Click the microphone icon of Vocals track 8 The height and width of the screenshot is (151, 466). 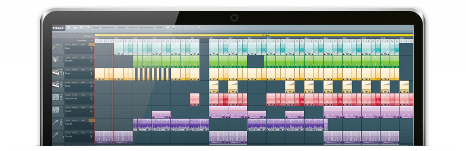[x=56, y=135]
